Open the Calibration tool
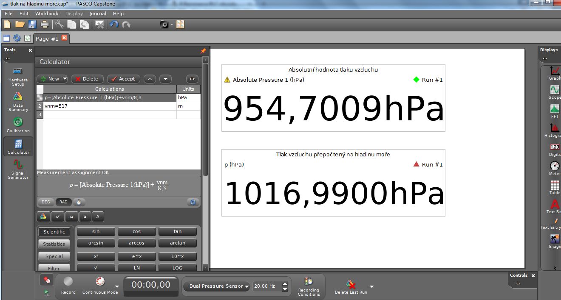Image resolution: width=561 pixels, height=300 pixels. tap(18, 125)
